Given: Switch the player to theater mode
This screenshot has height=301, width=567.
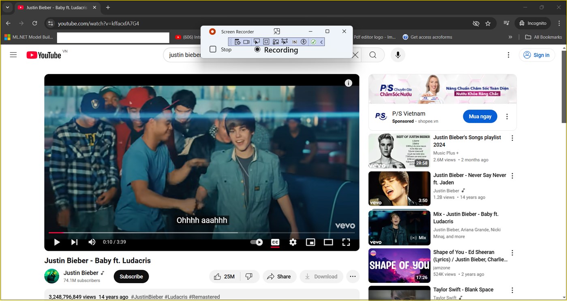Looking at the screenshot, I should (328, 242).
